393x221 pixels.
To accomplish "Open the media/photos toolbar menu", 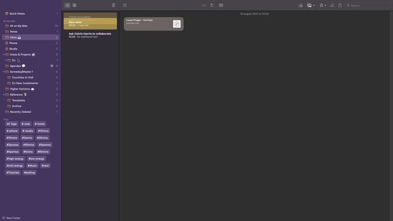I will point(311,6).
